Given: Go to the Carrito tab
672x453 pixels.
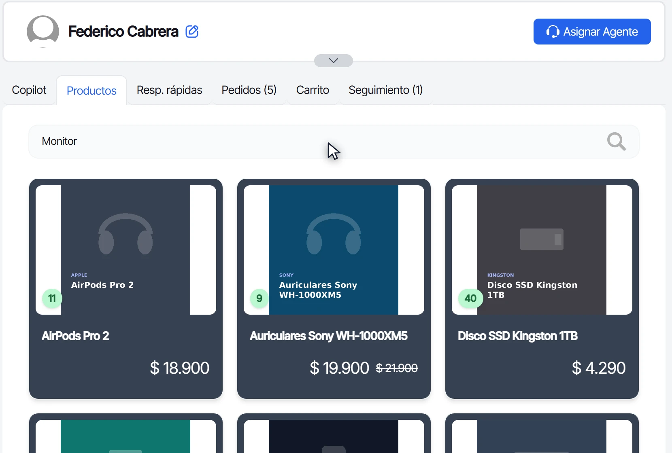Looking at the screenshot, I should (x=313, y=90).
